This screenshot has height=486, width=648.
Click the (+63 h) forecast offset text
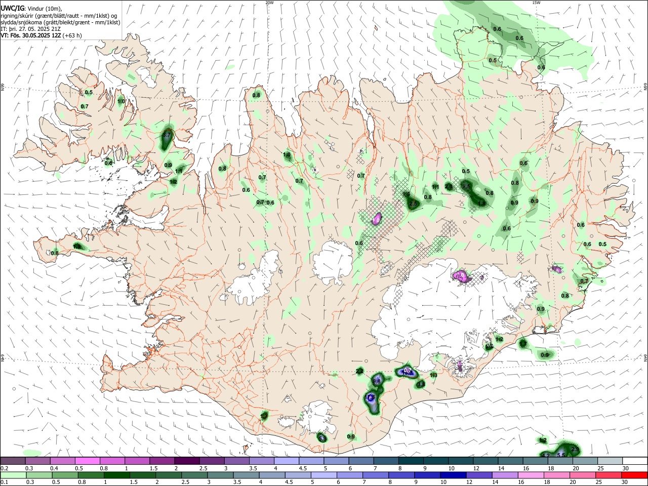[72, 35]
